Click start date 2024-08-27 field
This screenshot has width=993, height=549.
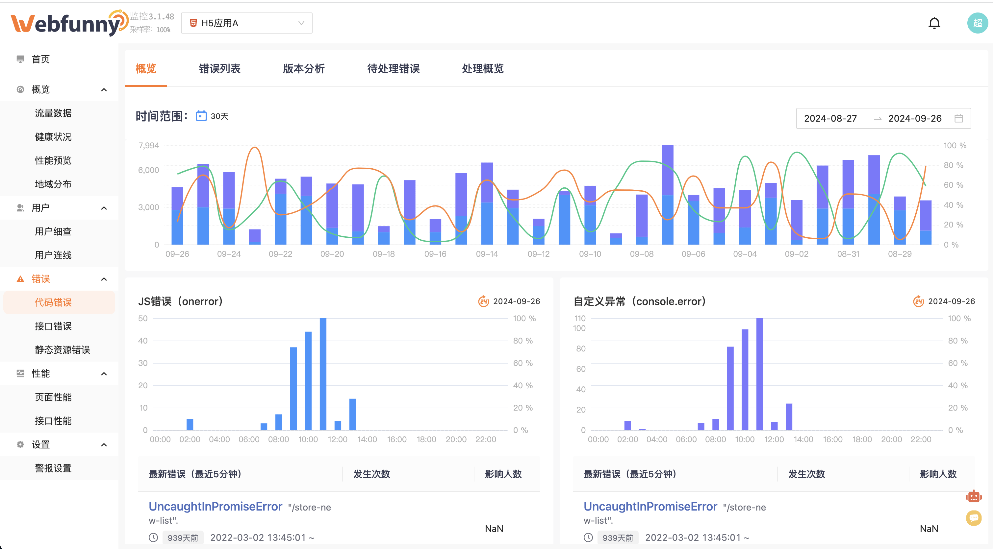(830, 118)
